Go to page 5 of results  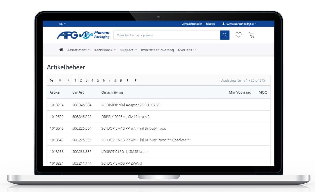point(98,80)
